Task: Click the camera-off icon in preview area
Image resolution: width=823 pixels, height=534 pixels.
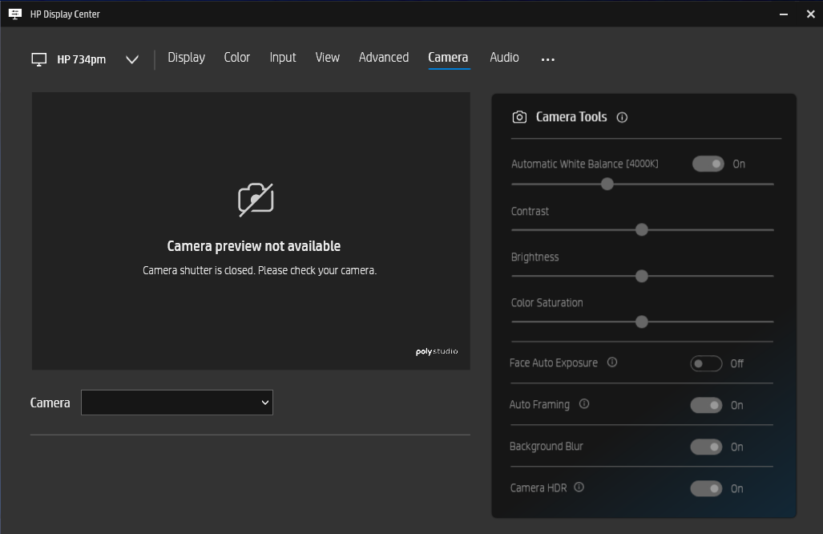Action: pos(256,200)
